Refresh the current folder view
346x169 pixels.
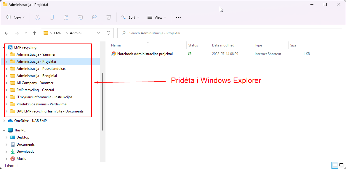[x=108, y=33]
